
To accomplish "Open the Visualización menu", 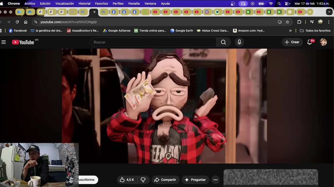I will 64,4.
